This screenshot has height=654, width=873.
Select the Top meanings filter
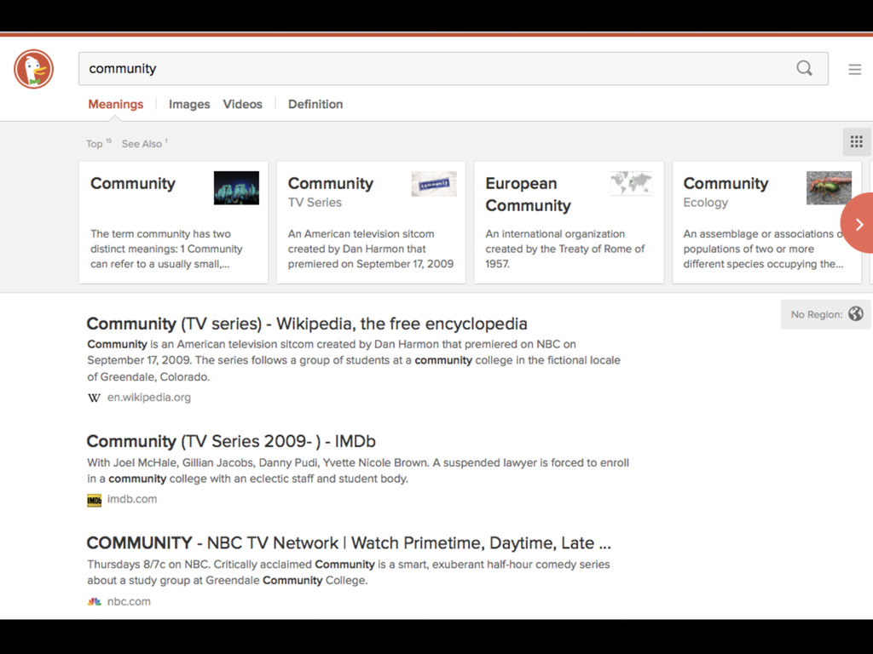tap(99, 143)
